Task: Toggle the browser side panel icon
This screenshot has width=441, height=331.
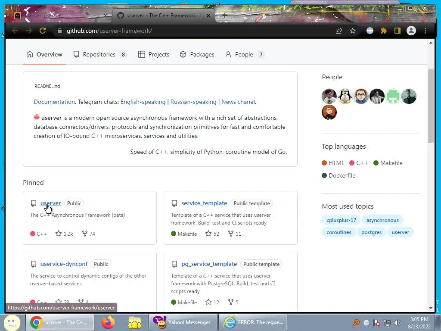Action: [x=397, y=31]
